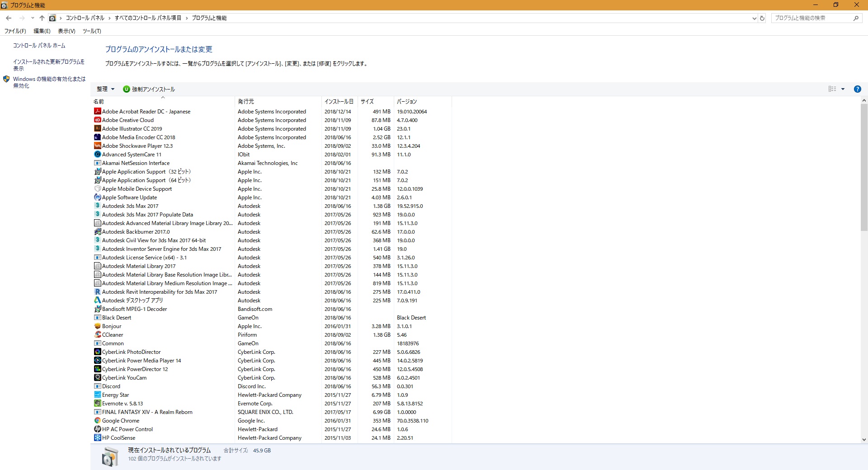
Task: Click the CyberLink Power Media Player 14 icon
Action: [97, 360]
